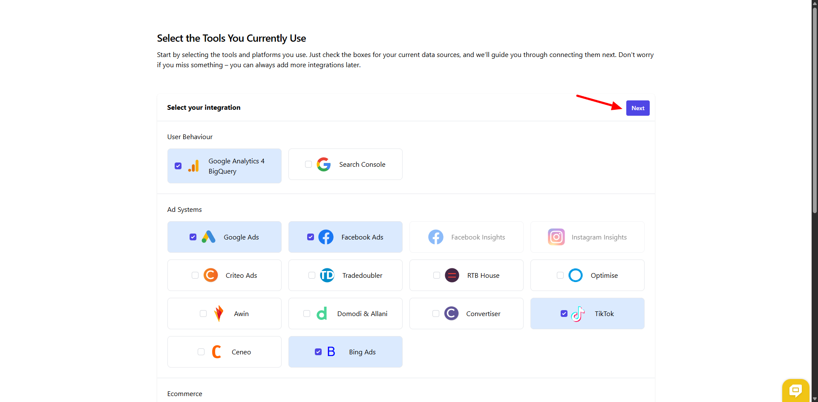Viewport: 818px width, 402px height.
Task: Click the Awin flame logo
Action: click(219, 314)
